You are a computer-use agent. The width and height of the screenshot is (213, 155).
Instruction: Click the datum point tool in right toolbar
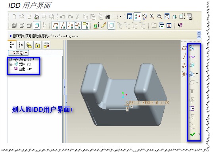click(x=184, y=65)
